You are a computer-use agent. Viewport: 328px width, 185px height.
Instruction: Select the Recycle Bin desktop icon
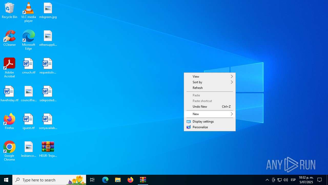point(9,11)
